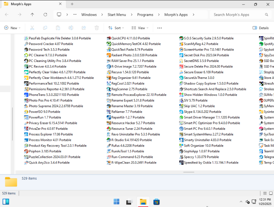The width and height of the screenshot is (274, 207).
Task: Click the Refresh button
Action: point(45,14)
